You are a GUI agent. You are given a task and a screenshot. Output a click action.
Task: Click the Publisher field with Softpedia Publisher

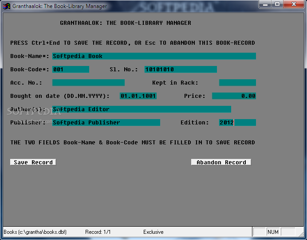click(x=106, y=123)
